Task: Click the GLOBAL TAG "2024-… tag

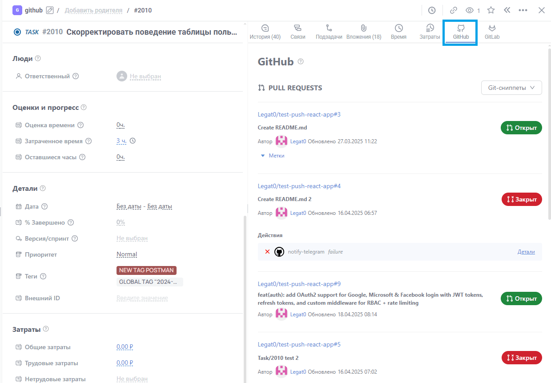Action: pos(150,282)
